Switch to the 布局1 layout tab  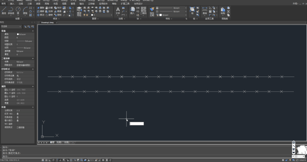tap(59, 143)
